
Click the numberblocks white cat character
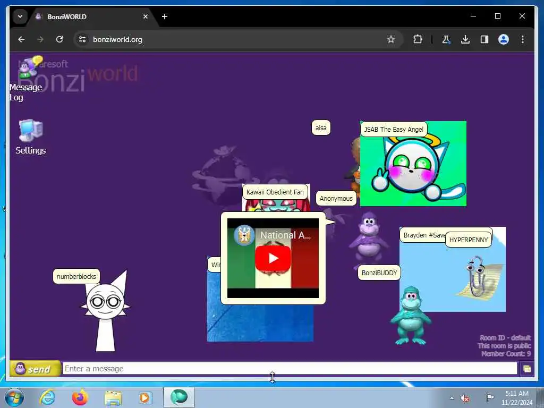[105, 312]
